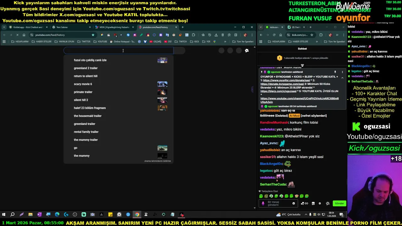The image size is (402, 226).
Task: Expand the tab search dropdown in YouTube window
Action: coord(4,27)
